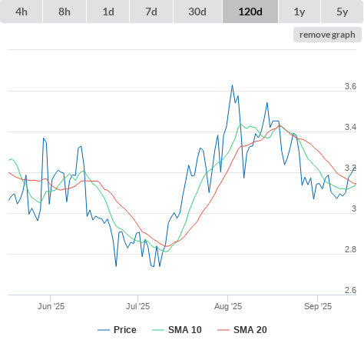
Task: Click the green SMA 10 legend swatch
Action: [x=158, y=330]
